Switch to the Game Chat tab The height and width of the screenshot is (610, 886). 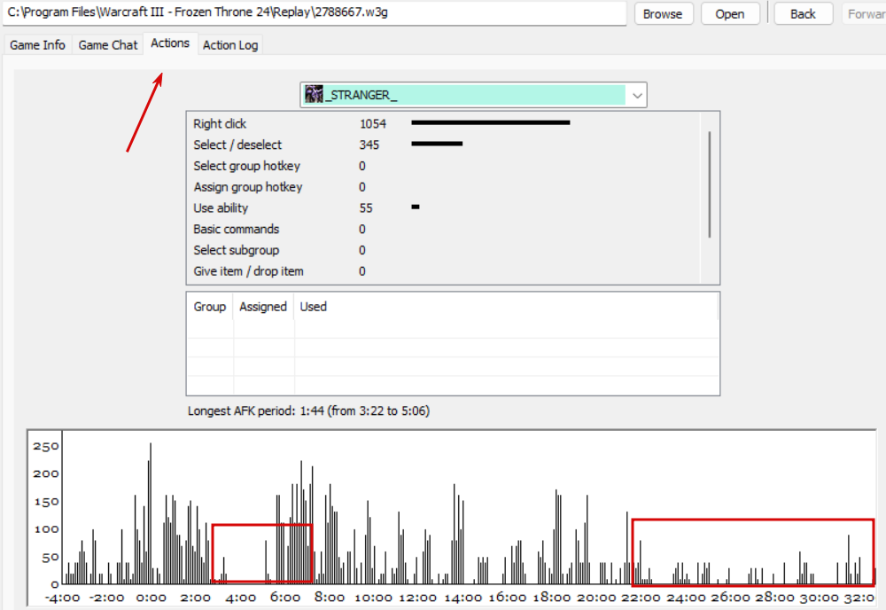point(108,44)
